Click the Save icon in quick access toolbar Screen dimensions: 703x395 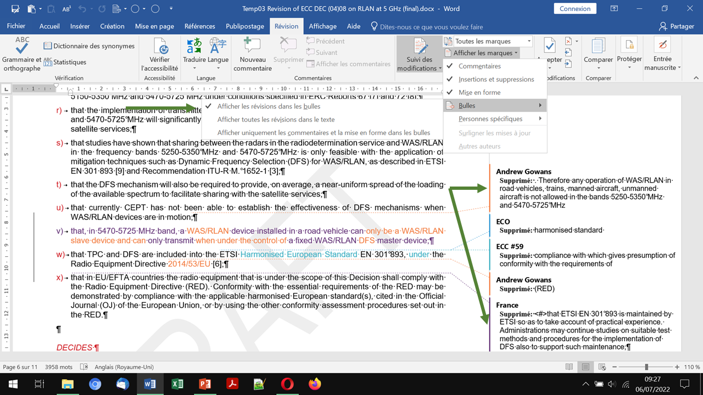[15, 9]
